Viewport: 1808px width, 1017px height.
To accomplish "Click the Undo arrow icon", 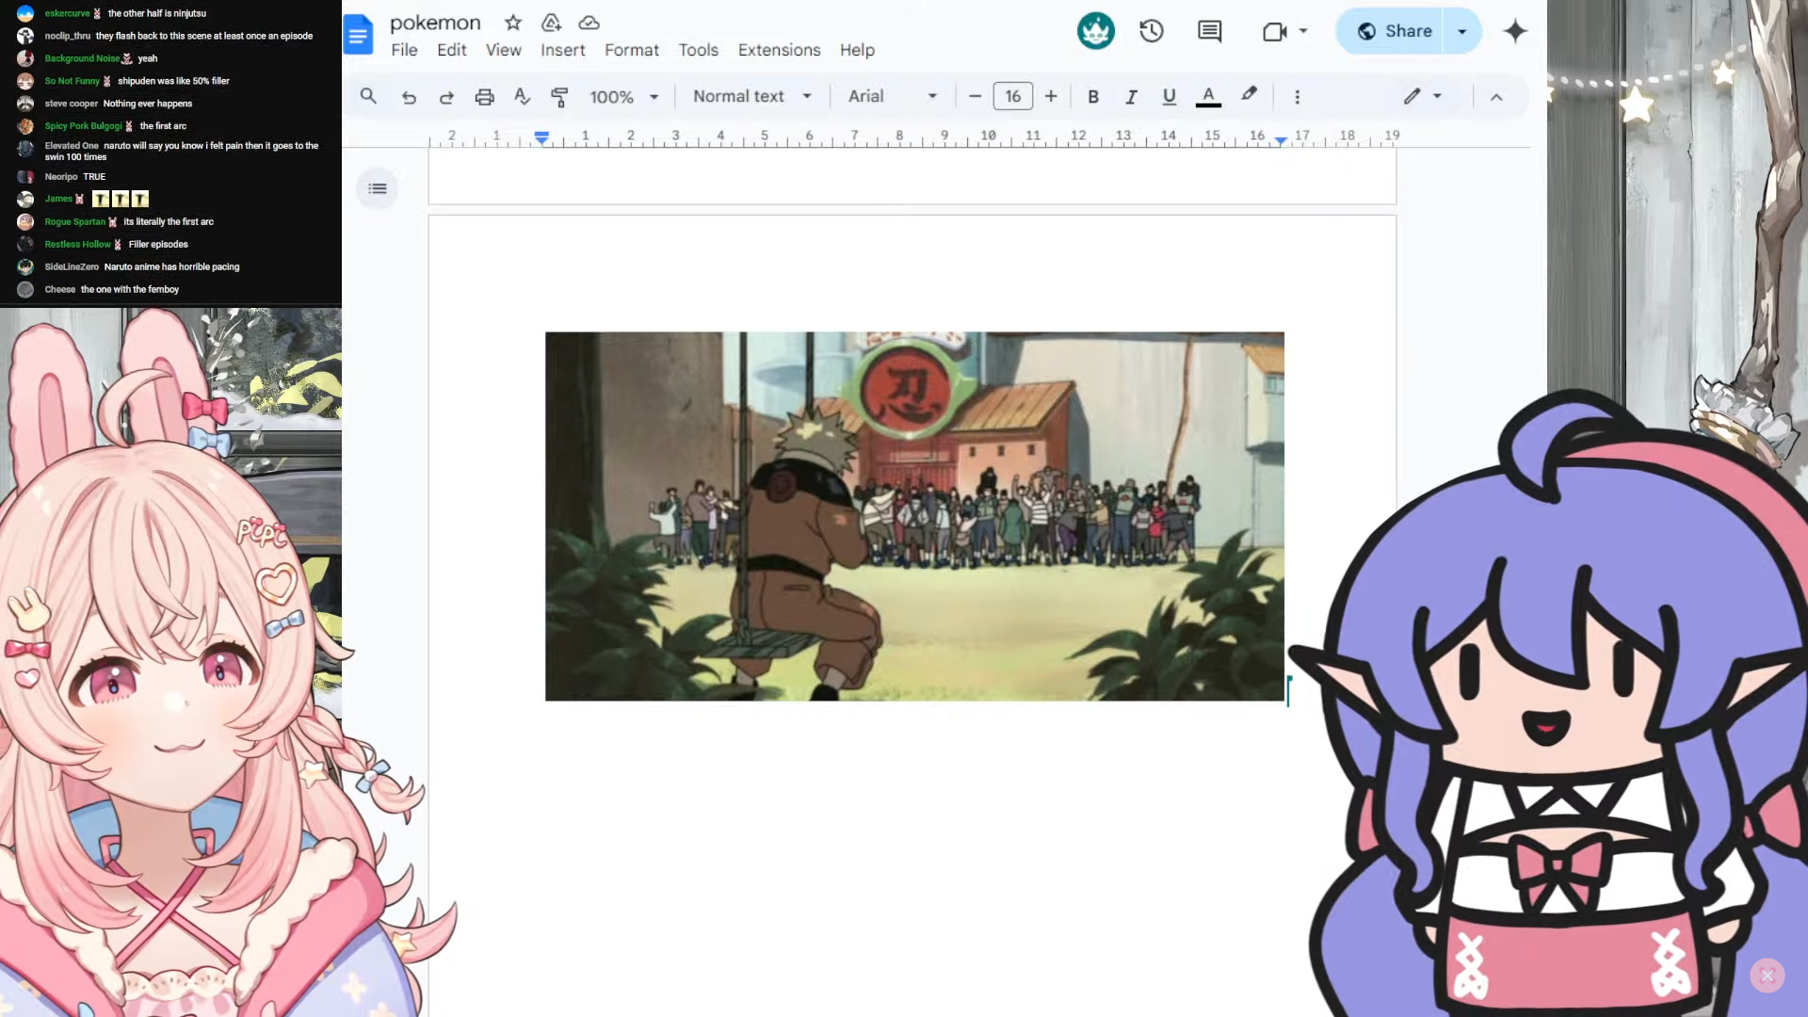I will [409, 97].
